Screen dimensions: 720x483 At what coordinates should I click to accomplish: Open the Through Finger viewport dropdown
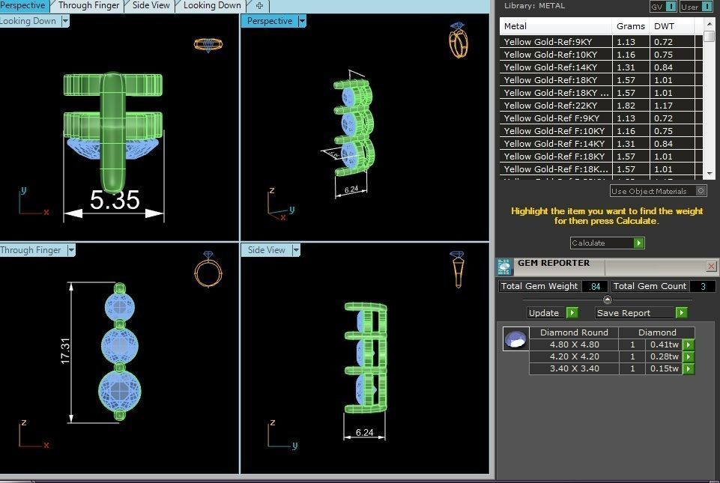(71, 251)
